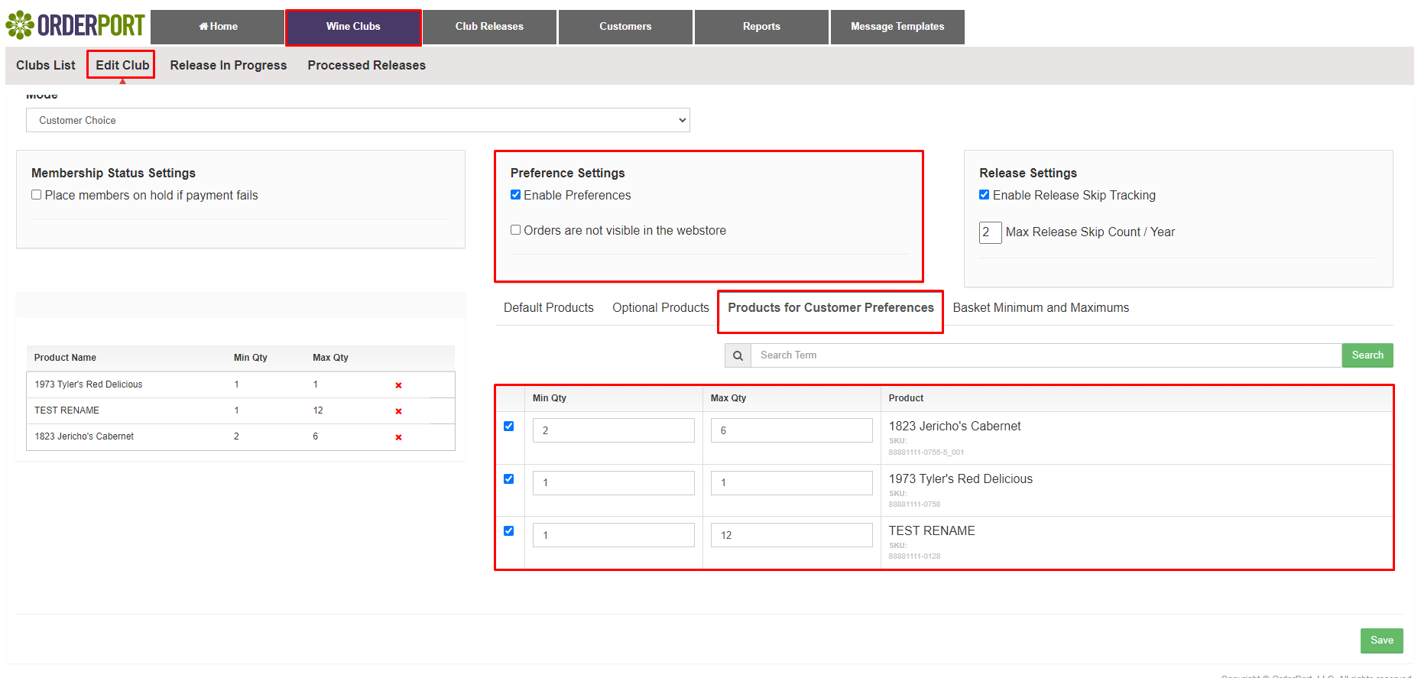Open the Wine Clubs menu
The image size is (1421, 678).
click(353, 27)
